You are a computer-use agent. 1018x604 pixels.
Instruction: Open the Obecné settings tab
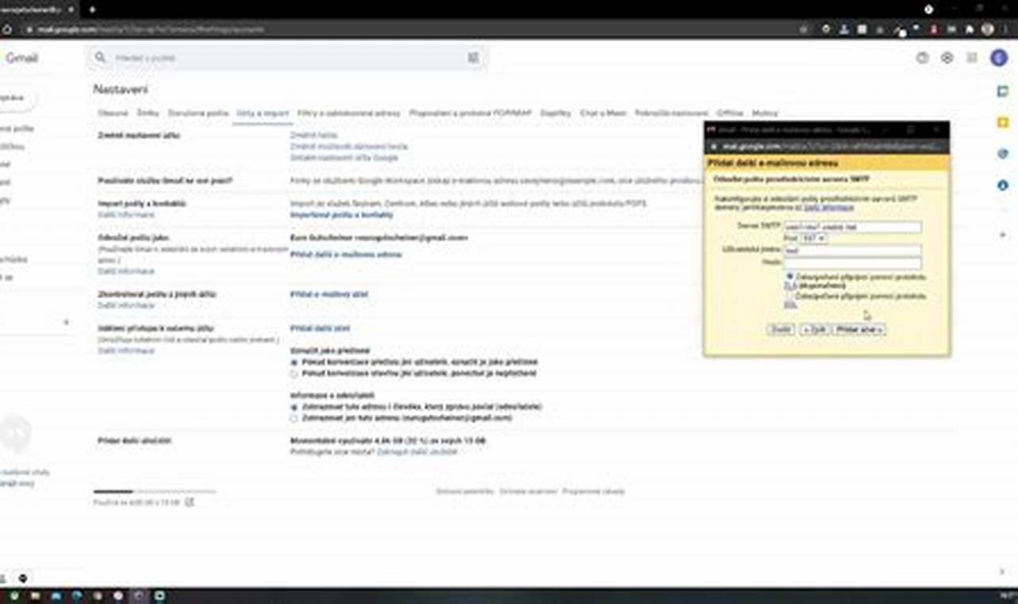pos(113,114)
